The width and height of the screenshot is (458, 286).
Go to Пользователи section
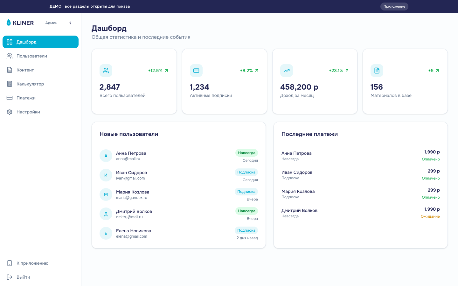tap(40, 56)
